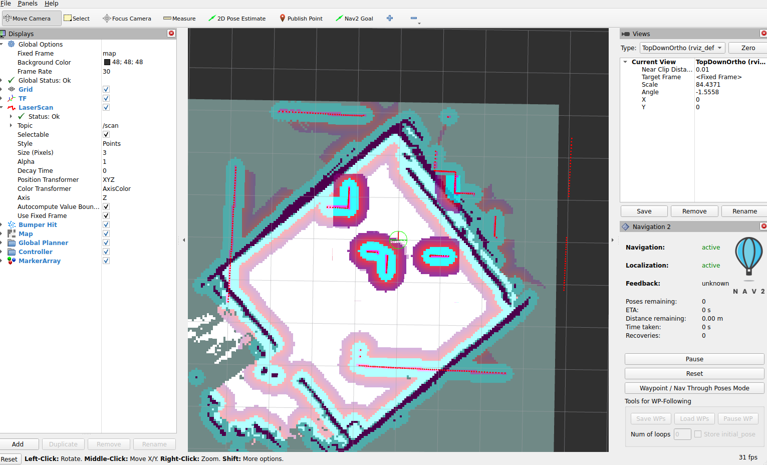Click the Global Planner folder icon

click(12, 243)
